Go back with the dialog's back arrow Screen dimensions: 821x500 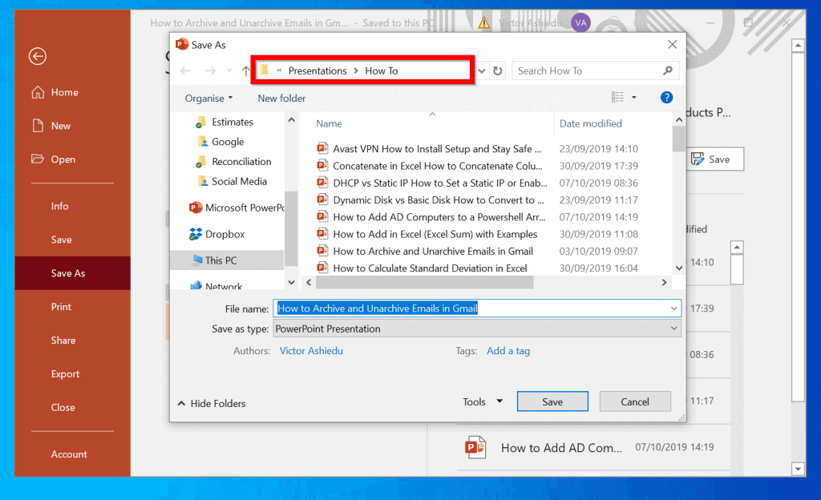pyautogui.click(x=185, y=71)
